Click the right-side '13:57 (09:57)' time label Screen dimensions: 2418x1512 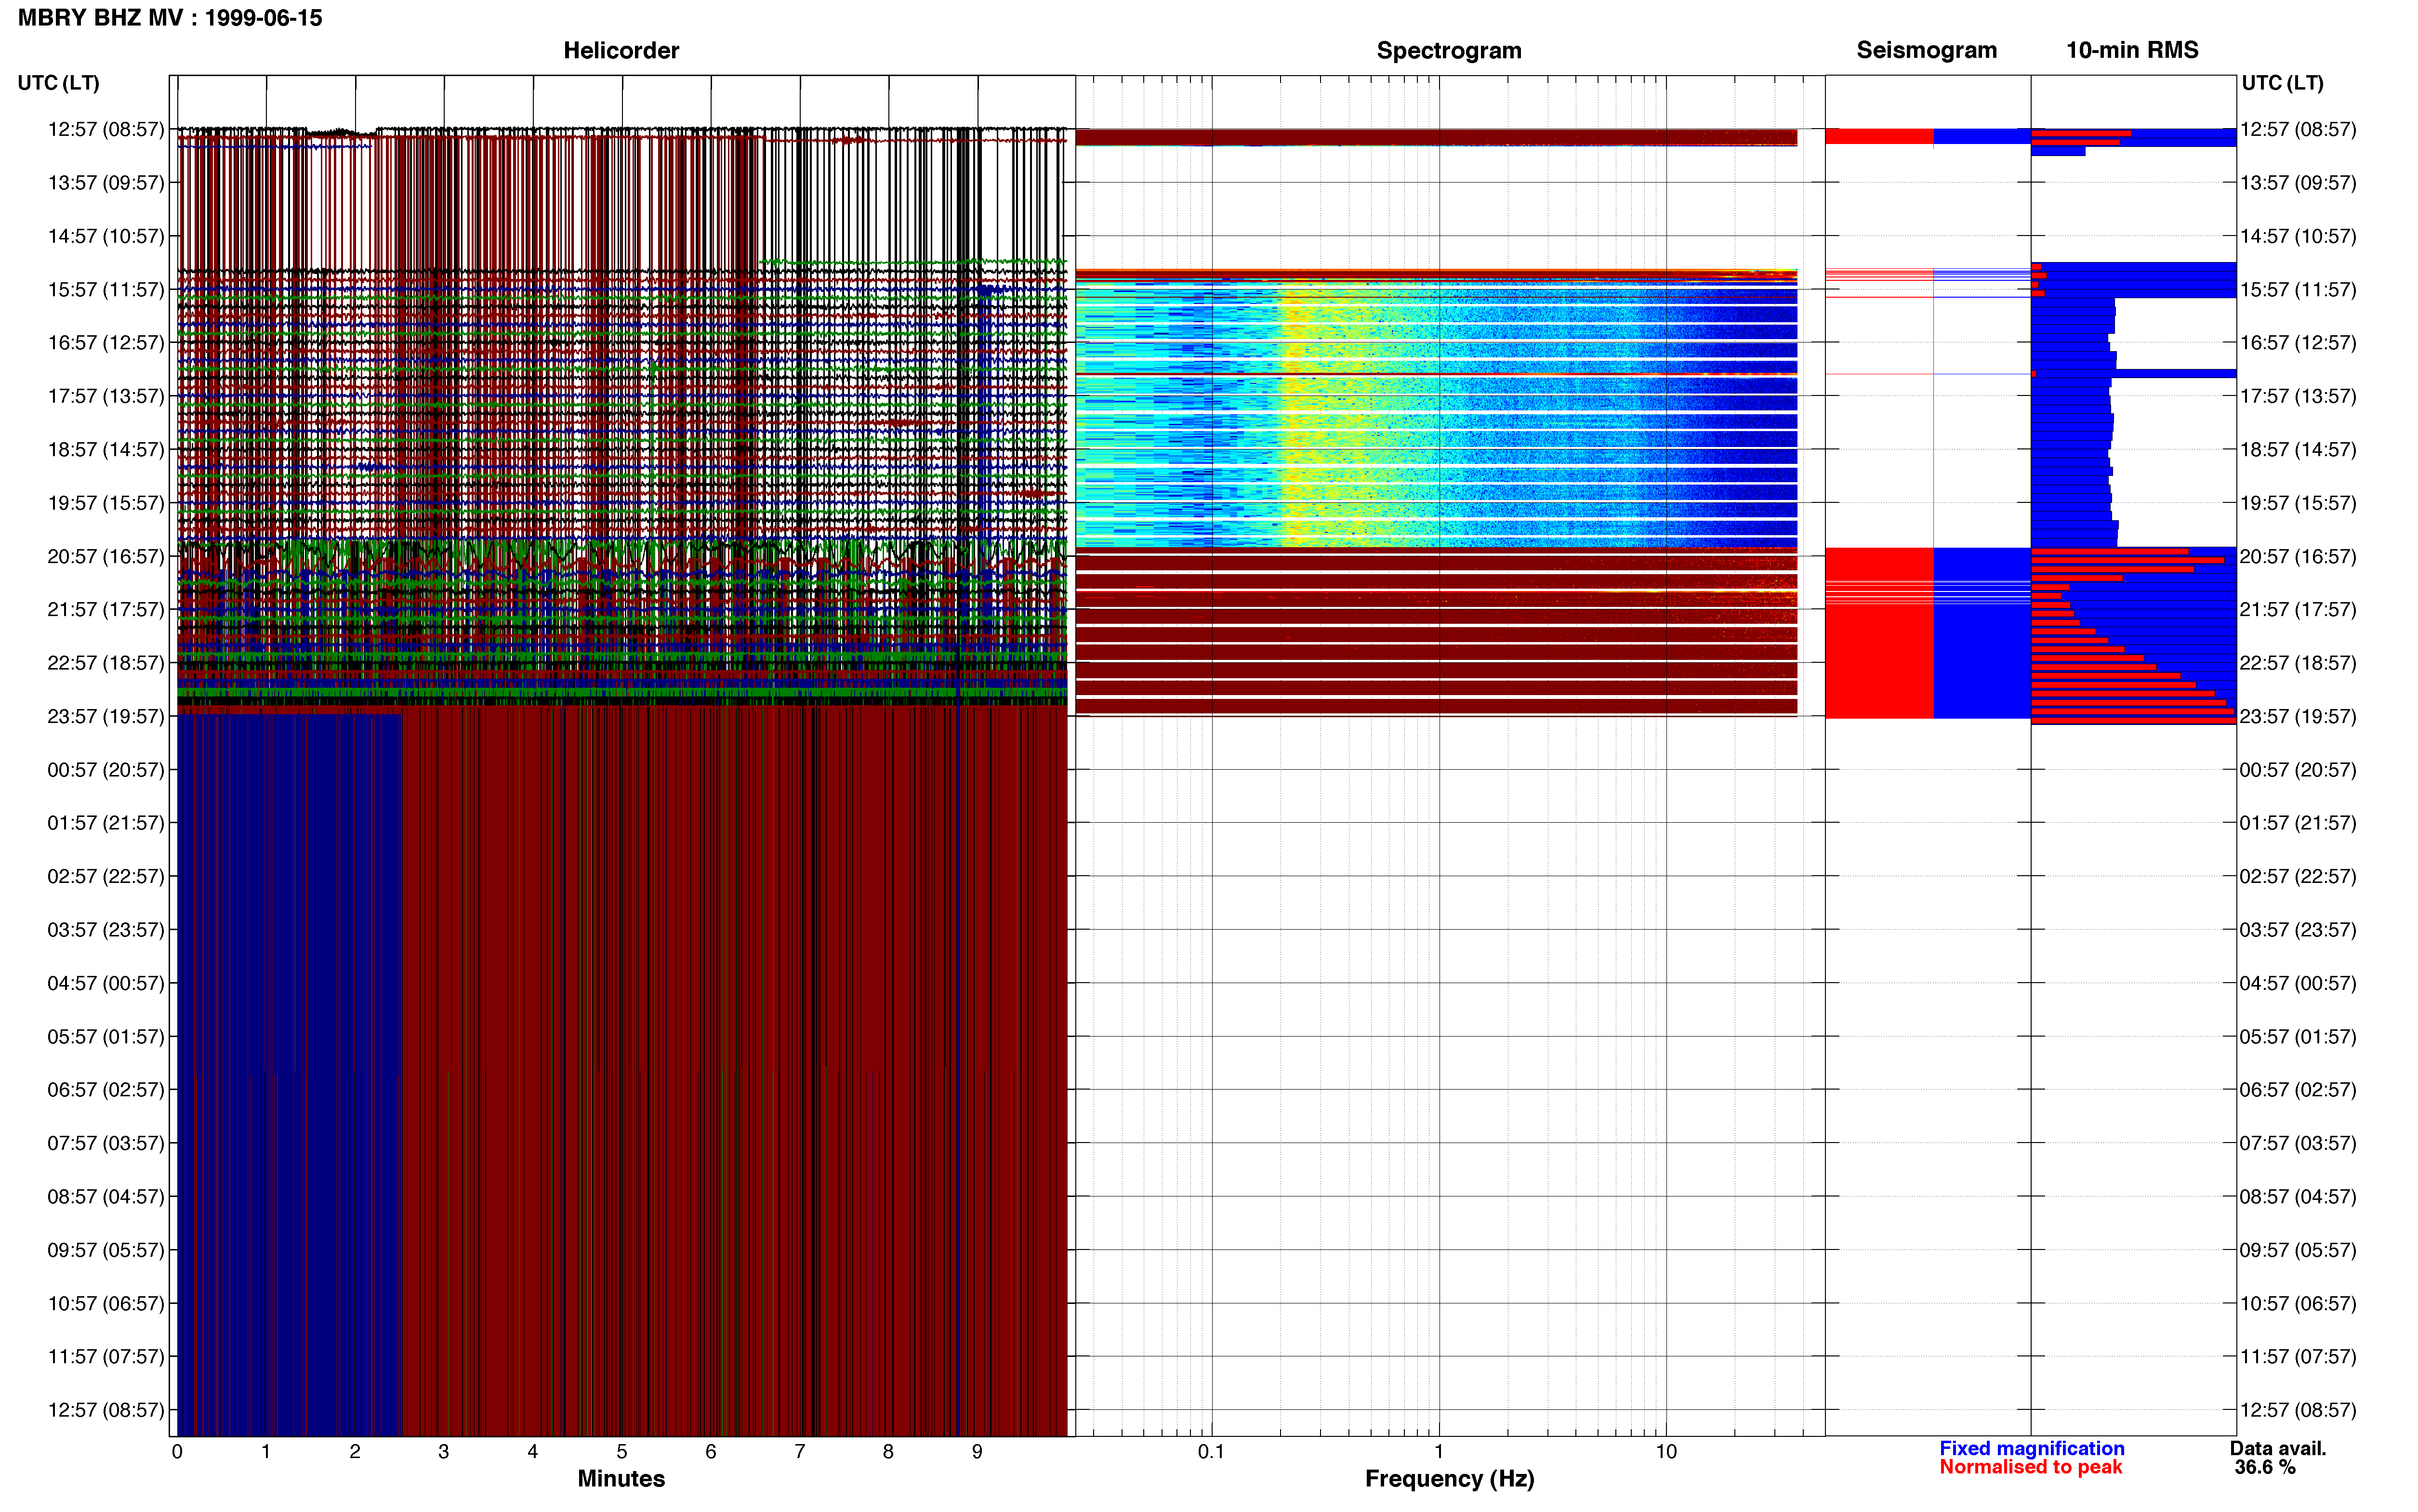(x=2298, y=182)
